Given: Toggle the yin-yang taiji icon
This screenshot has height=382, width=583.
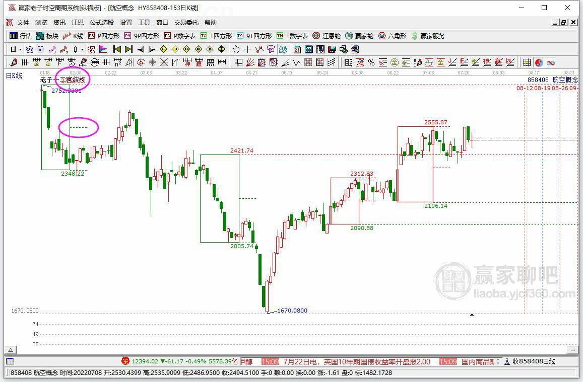Looking at the screenshot, I should [539, 62].
